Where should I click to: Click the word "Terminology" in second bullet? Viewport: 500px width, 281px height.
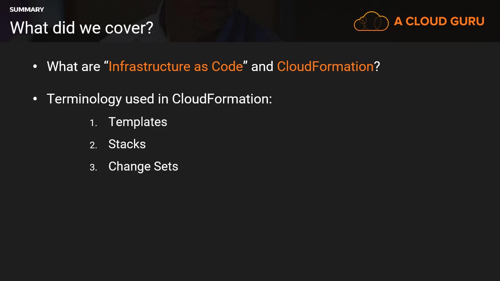84,99
